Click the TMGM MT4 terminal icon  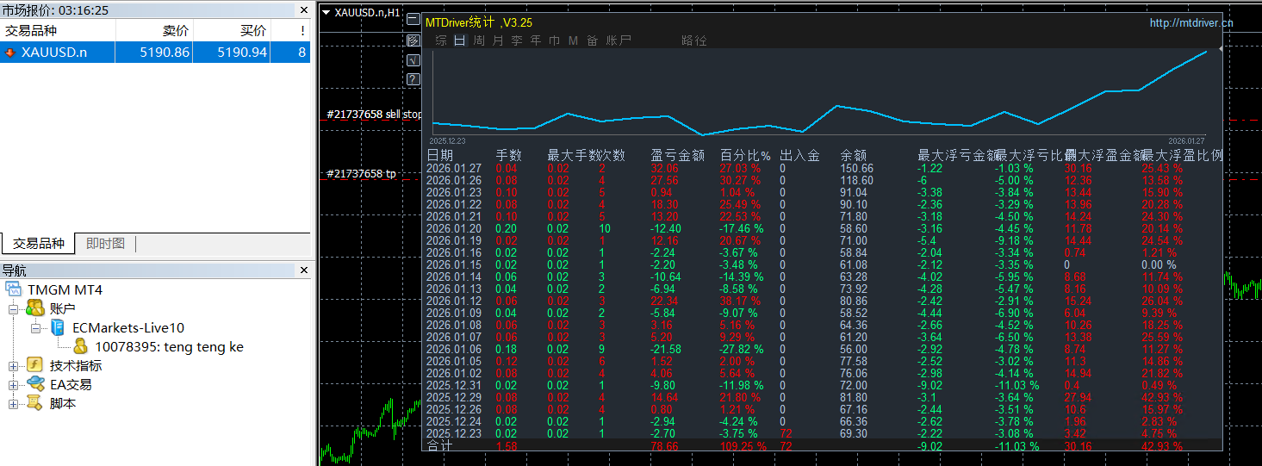(x=15, y=289)
